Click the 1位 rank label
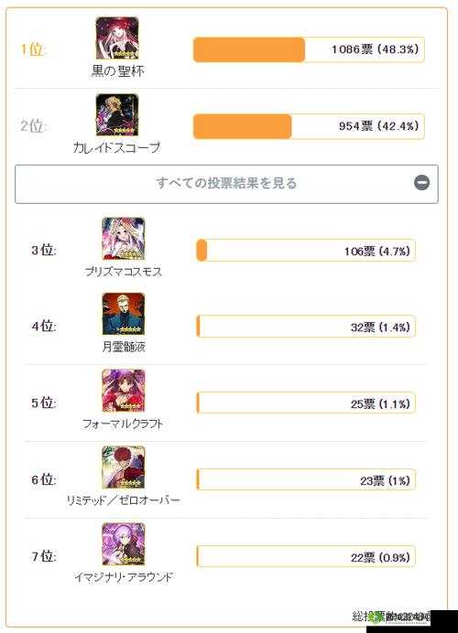The height and width of the screenshot is (633, 458). (32, 49)
